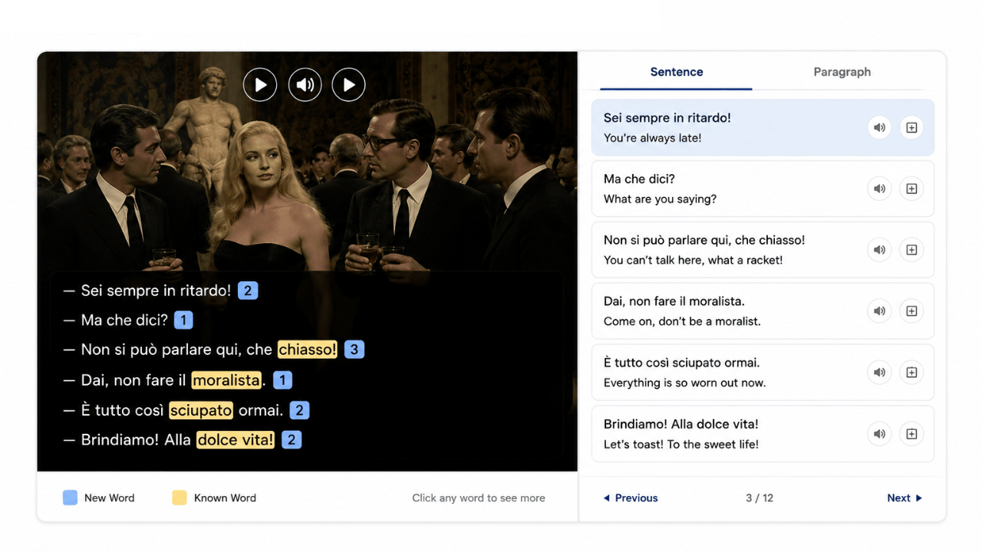Play audio for "È tutto così sciupato ormai" card
Image resolution: width=982 pixels, height=552 pixels.
click(x=879, y=373)
